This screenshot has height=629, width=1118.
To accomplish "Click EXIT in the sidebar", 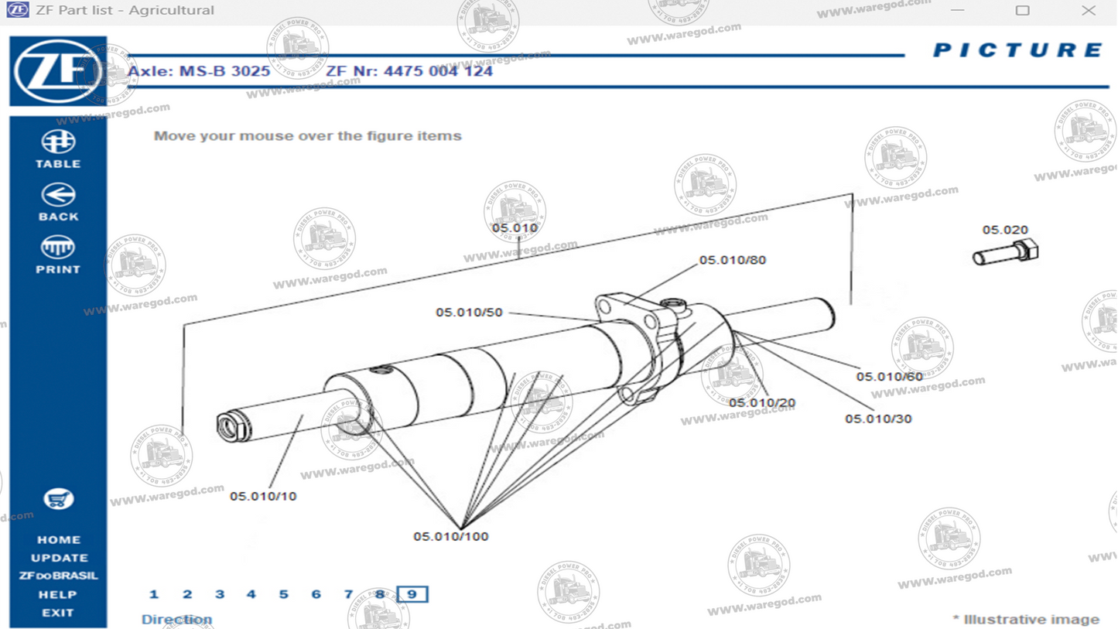I will point(59,613).
